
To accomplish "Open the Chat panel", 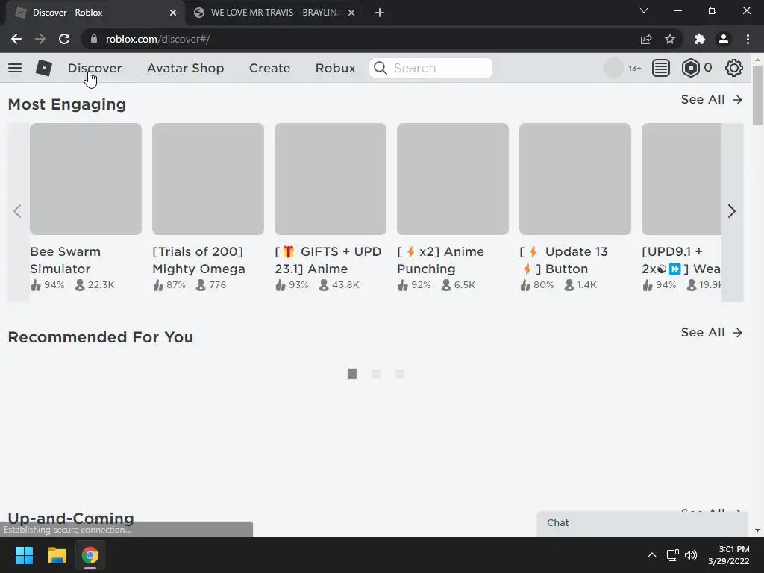I will tap(642, 523).
